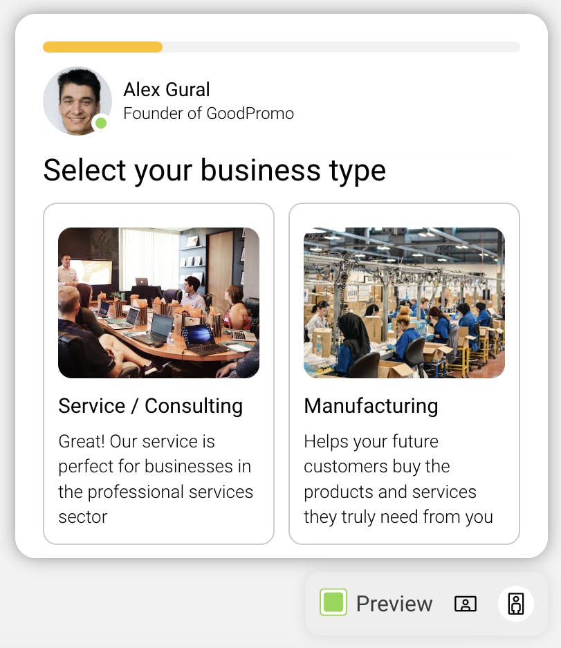Click the Service / Consulting description text
561x648 pixels.
pos(156,479)
